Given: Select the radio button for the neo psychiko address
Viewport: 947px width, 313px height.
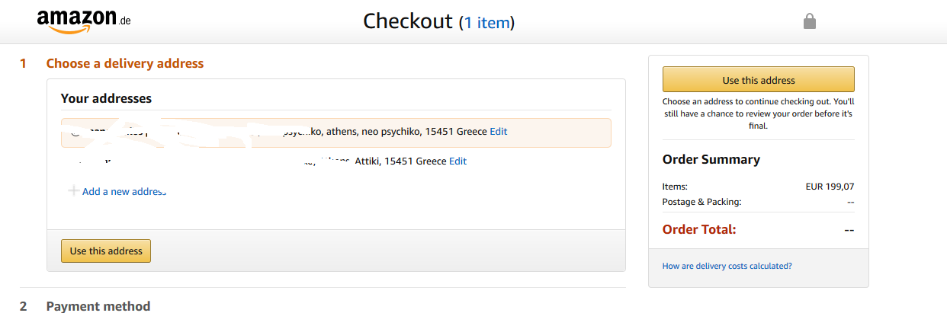Looking at the screenshot, I should (x=75, y=132).
